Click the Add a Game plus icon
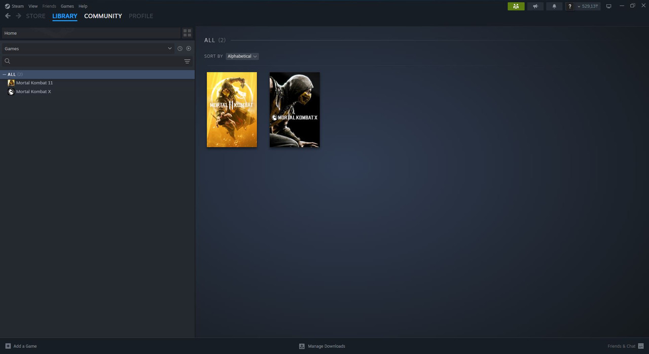This screenshot has width=649, height=354. pos(8,346)
